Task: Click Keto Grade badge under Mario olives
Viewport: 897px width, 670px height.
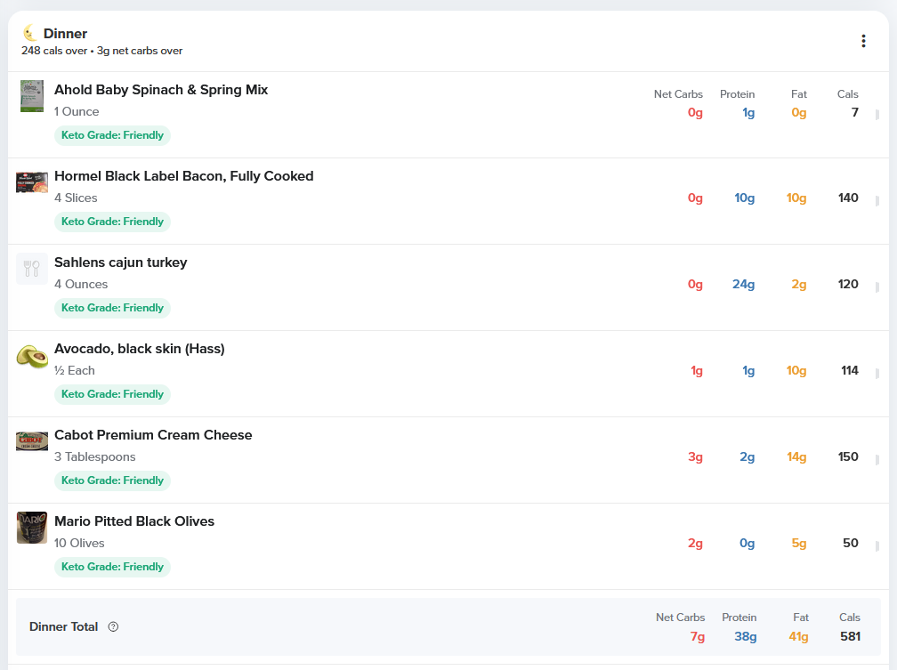Action: [112, 567]
